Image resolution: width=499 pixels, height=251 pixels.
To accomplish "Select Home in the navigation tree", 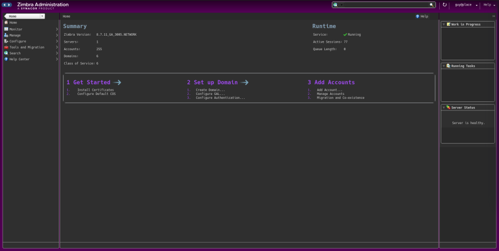I will tap(13, 23).
